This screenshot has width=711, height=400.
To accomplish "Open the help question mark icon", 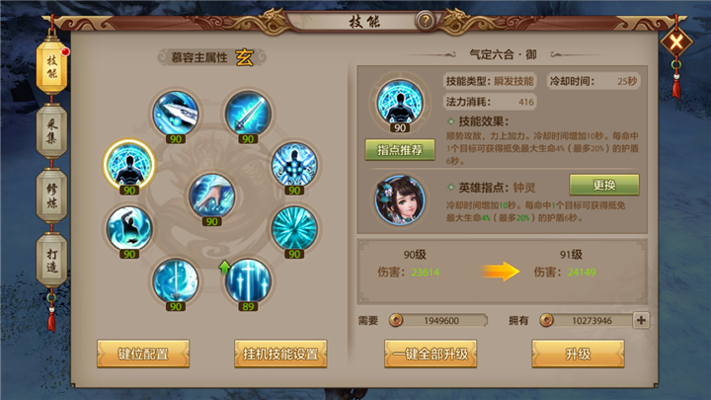I will [x=426, y=21].
